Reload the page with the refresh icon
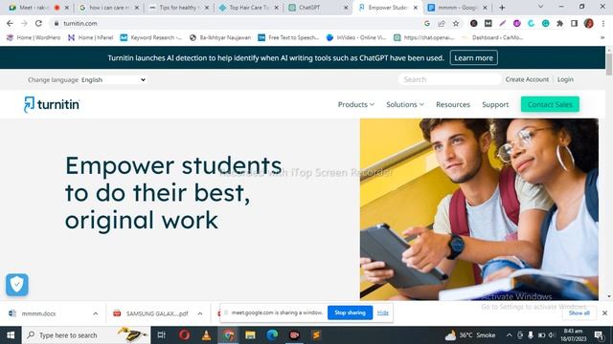Image resolution: width=613 pixels, height=344 pixels. (x=38, y=23)
